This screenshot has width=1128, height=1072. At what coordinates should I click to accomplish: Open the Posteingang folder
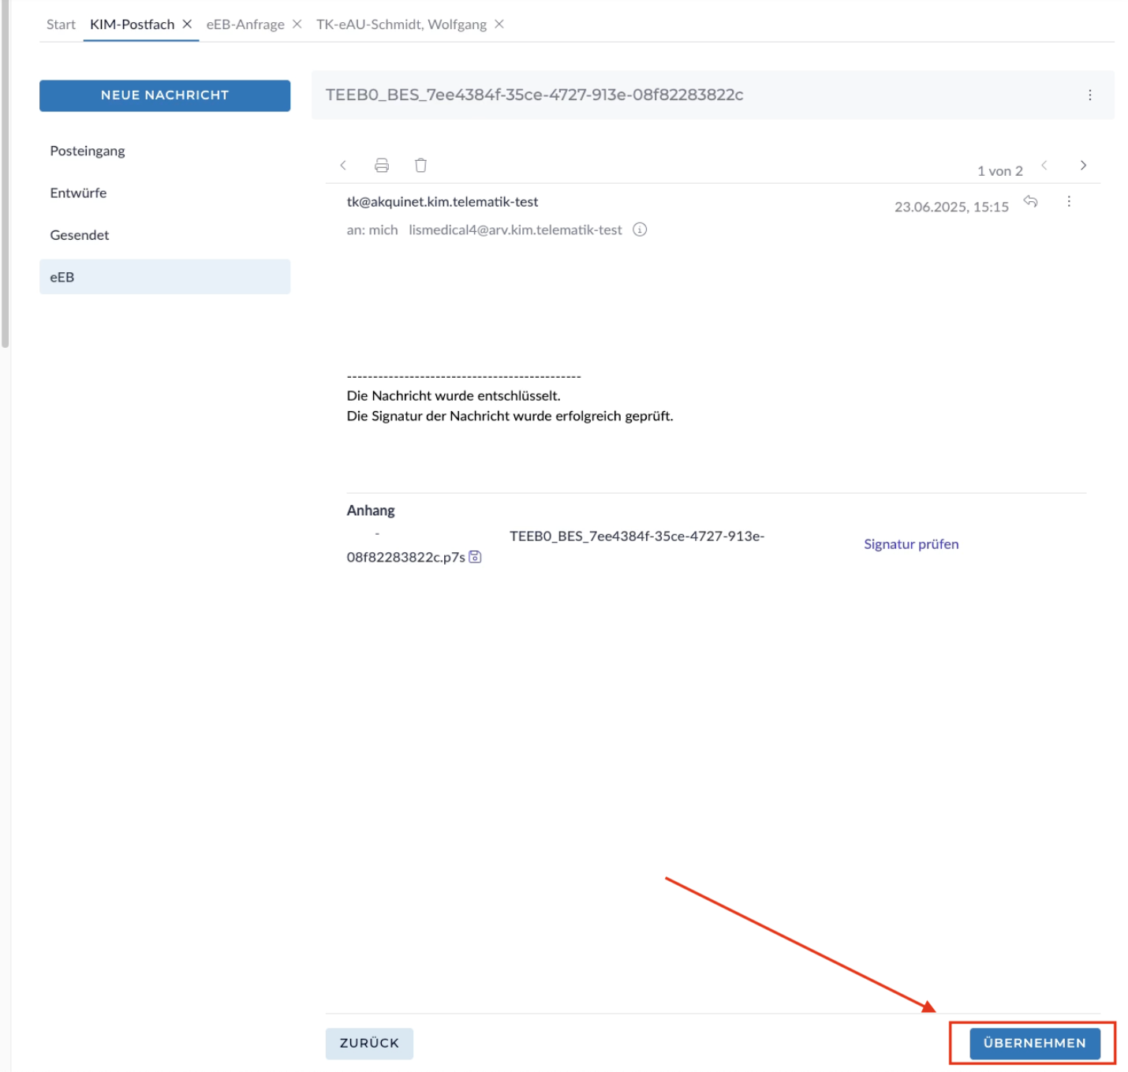point(88,151)
